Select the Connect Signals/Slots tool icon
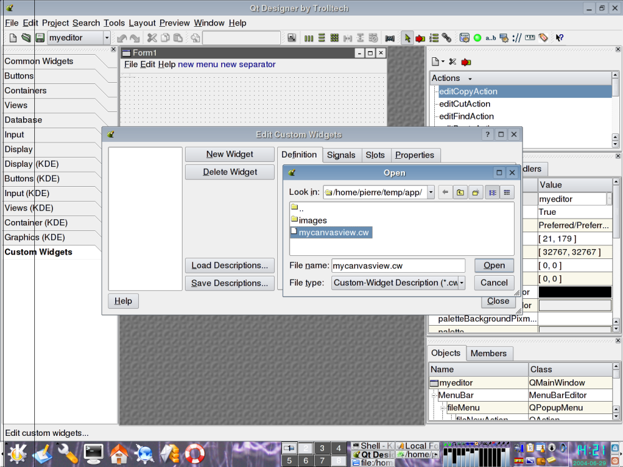The height and width of the screenshot is (467, 623). point(421,38)
